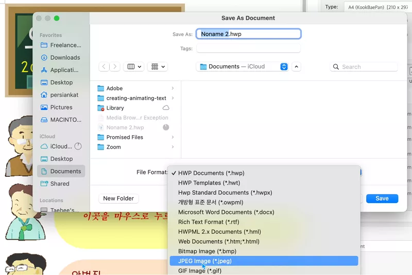Open Documents — iCloud location popup
412x275 pixels.
coord(242,67)
